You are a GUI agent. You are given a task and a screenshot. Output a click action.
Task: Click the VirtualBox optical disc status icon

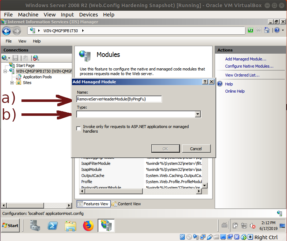pos(189,237)
